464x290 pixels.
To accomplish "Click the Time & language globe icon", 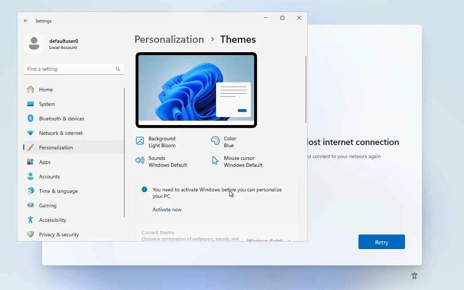I will pyautogui.click(x=30, y=191).
